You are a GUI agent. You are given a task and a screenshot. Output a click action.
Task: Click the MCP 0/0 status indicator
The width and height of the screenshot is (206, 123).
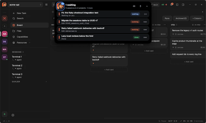pos(173,121)
